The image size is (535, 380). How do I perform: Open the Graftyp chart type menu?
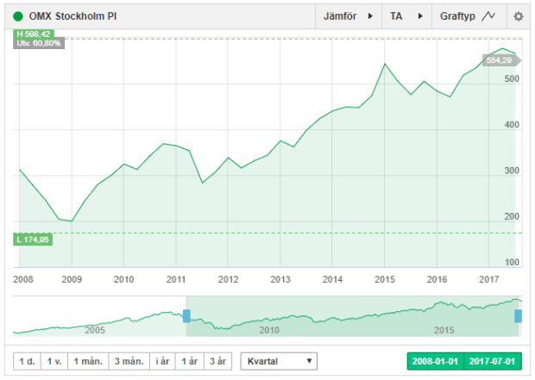(467, 16)
